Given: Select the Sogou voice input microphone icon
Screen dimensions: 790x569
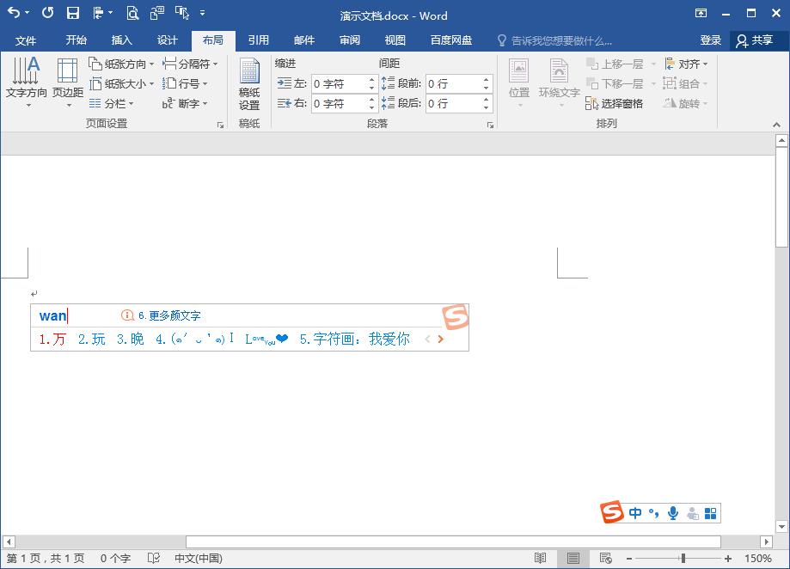Looking at the screenshot, I should click(672, 512).
